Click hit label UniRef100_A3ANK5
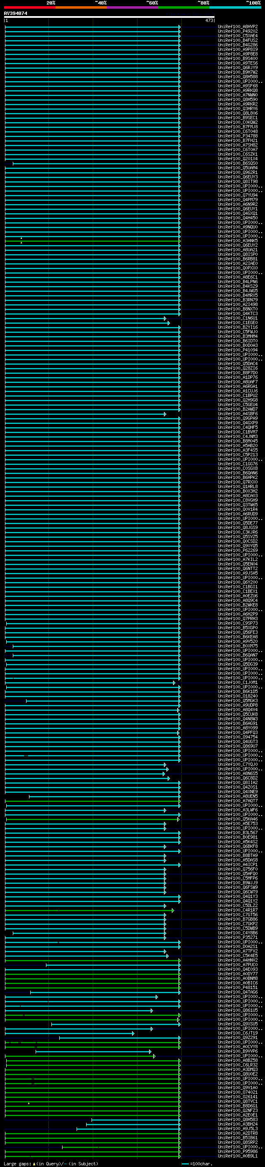265x1167 pixels. tap(238, 241)
